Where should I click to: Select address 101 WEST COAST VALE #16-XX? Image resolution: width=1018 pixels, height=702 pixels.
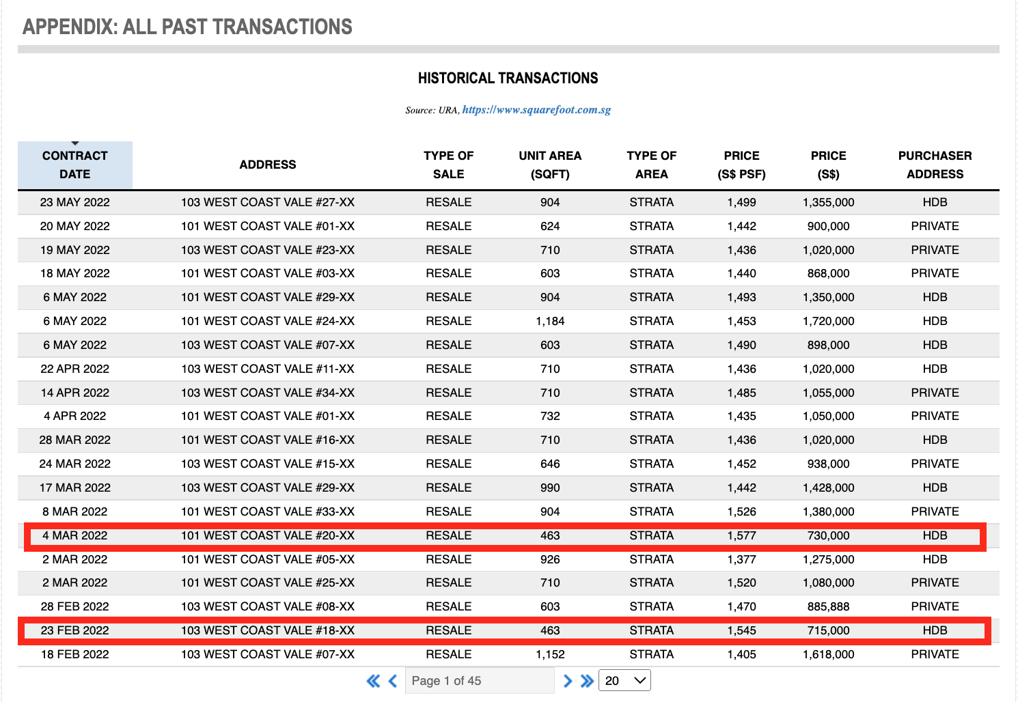[268, 440]
